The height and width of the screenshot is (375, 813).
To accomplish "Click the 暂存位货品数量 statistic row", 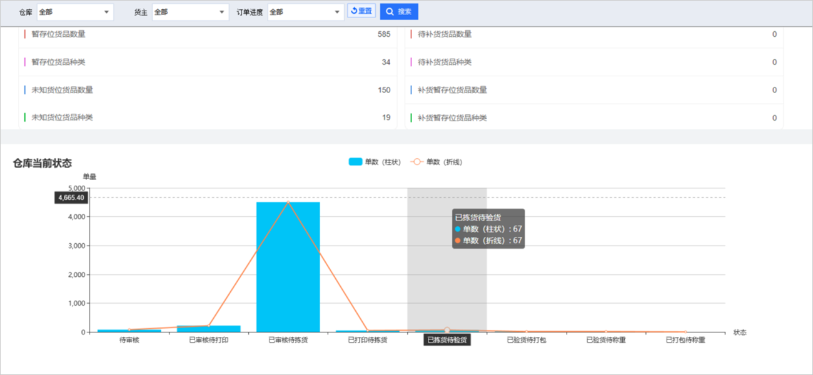I will coord(208,34).
